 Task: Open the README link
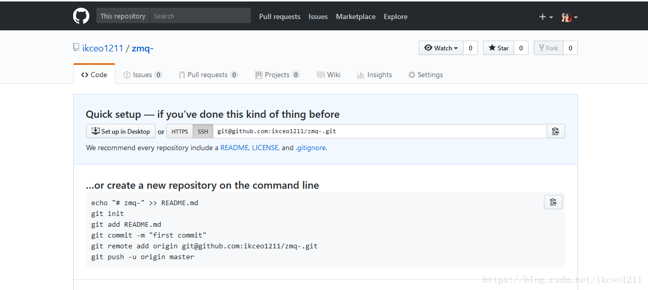pos(234,148)
